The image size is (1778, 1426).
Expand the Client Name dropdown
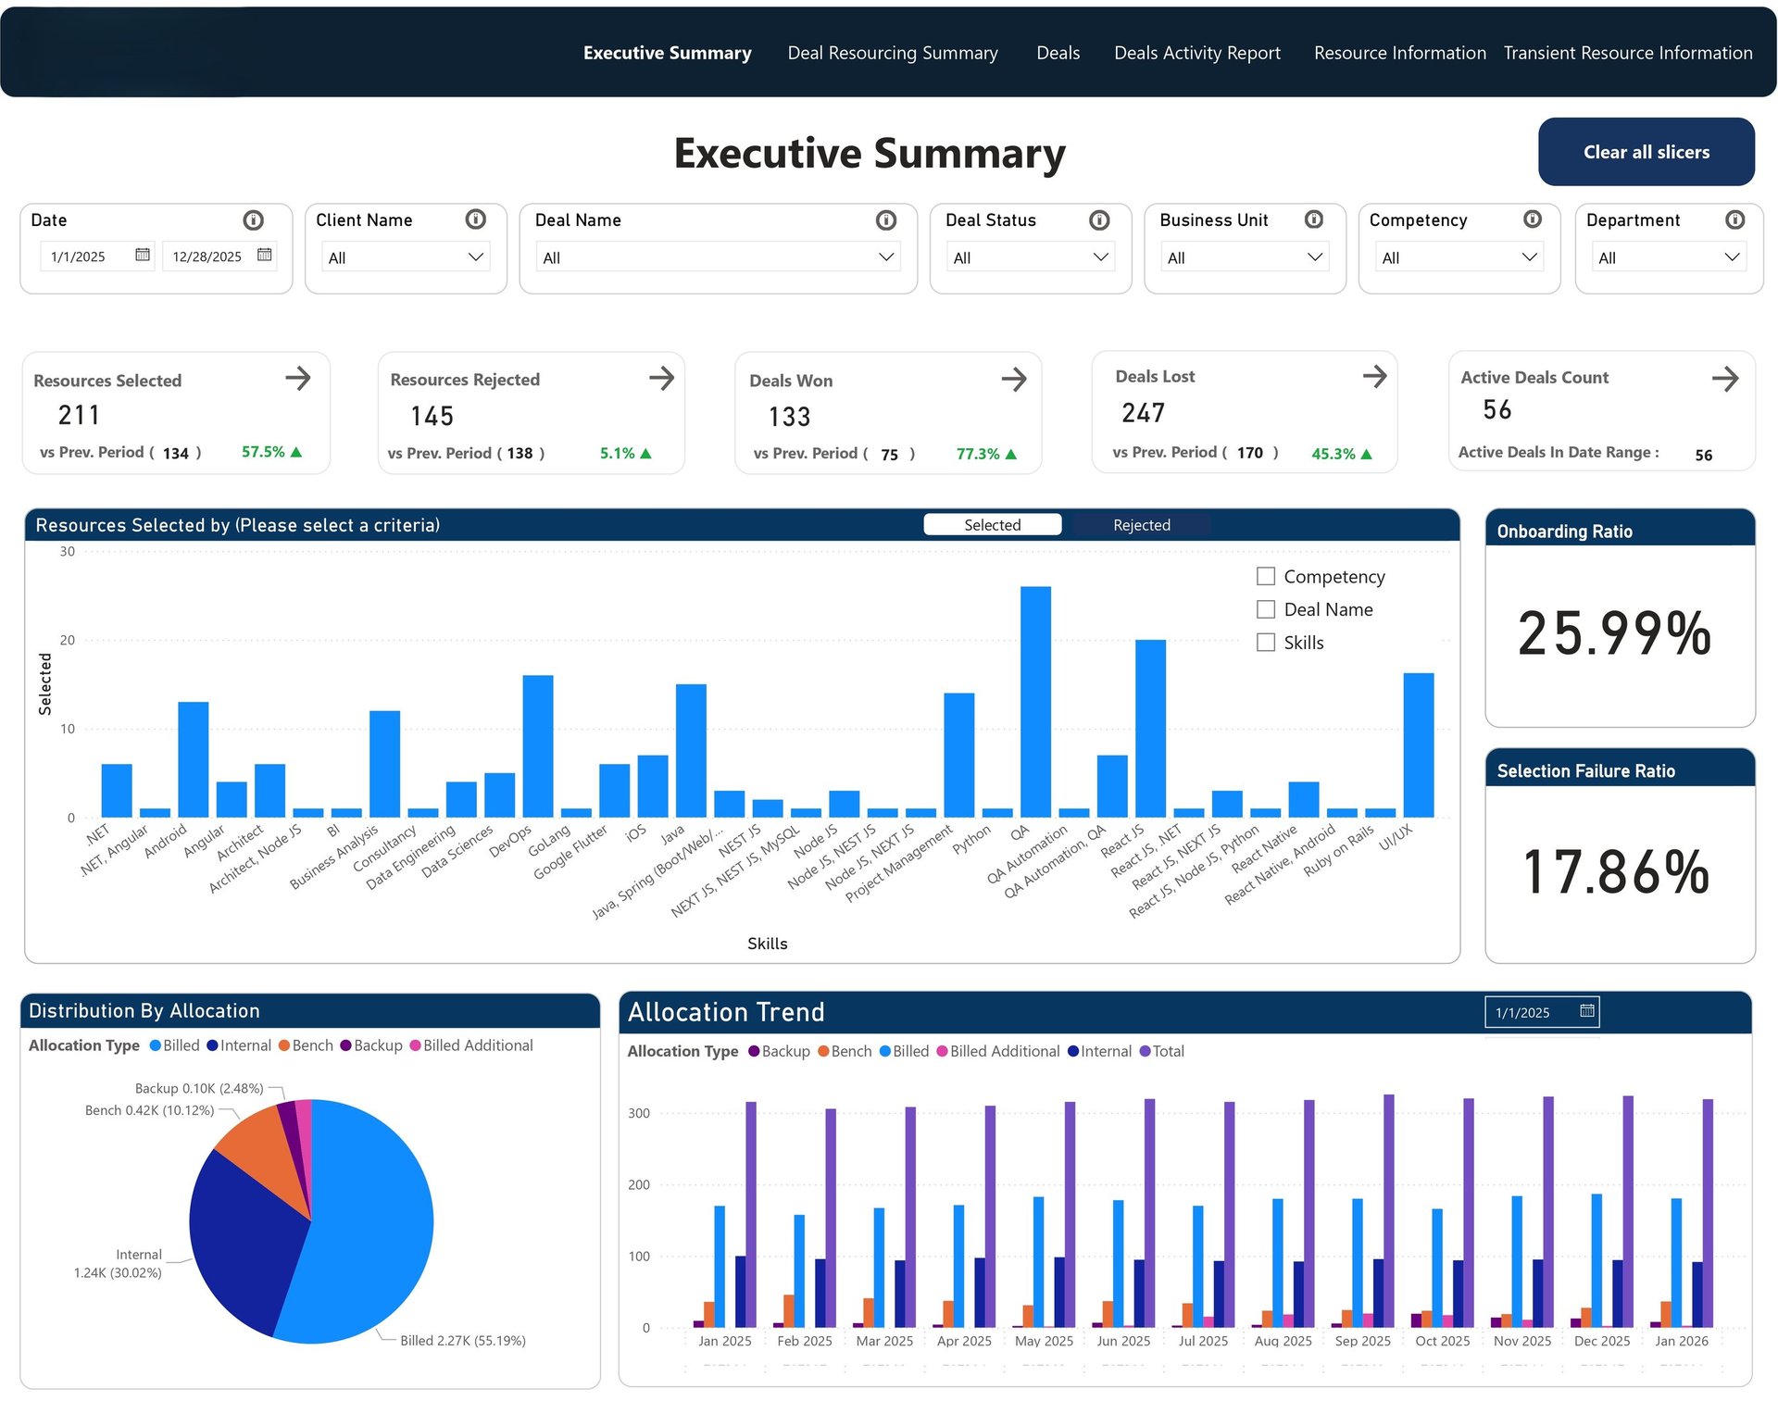(x=406, y=257)
